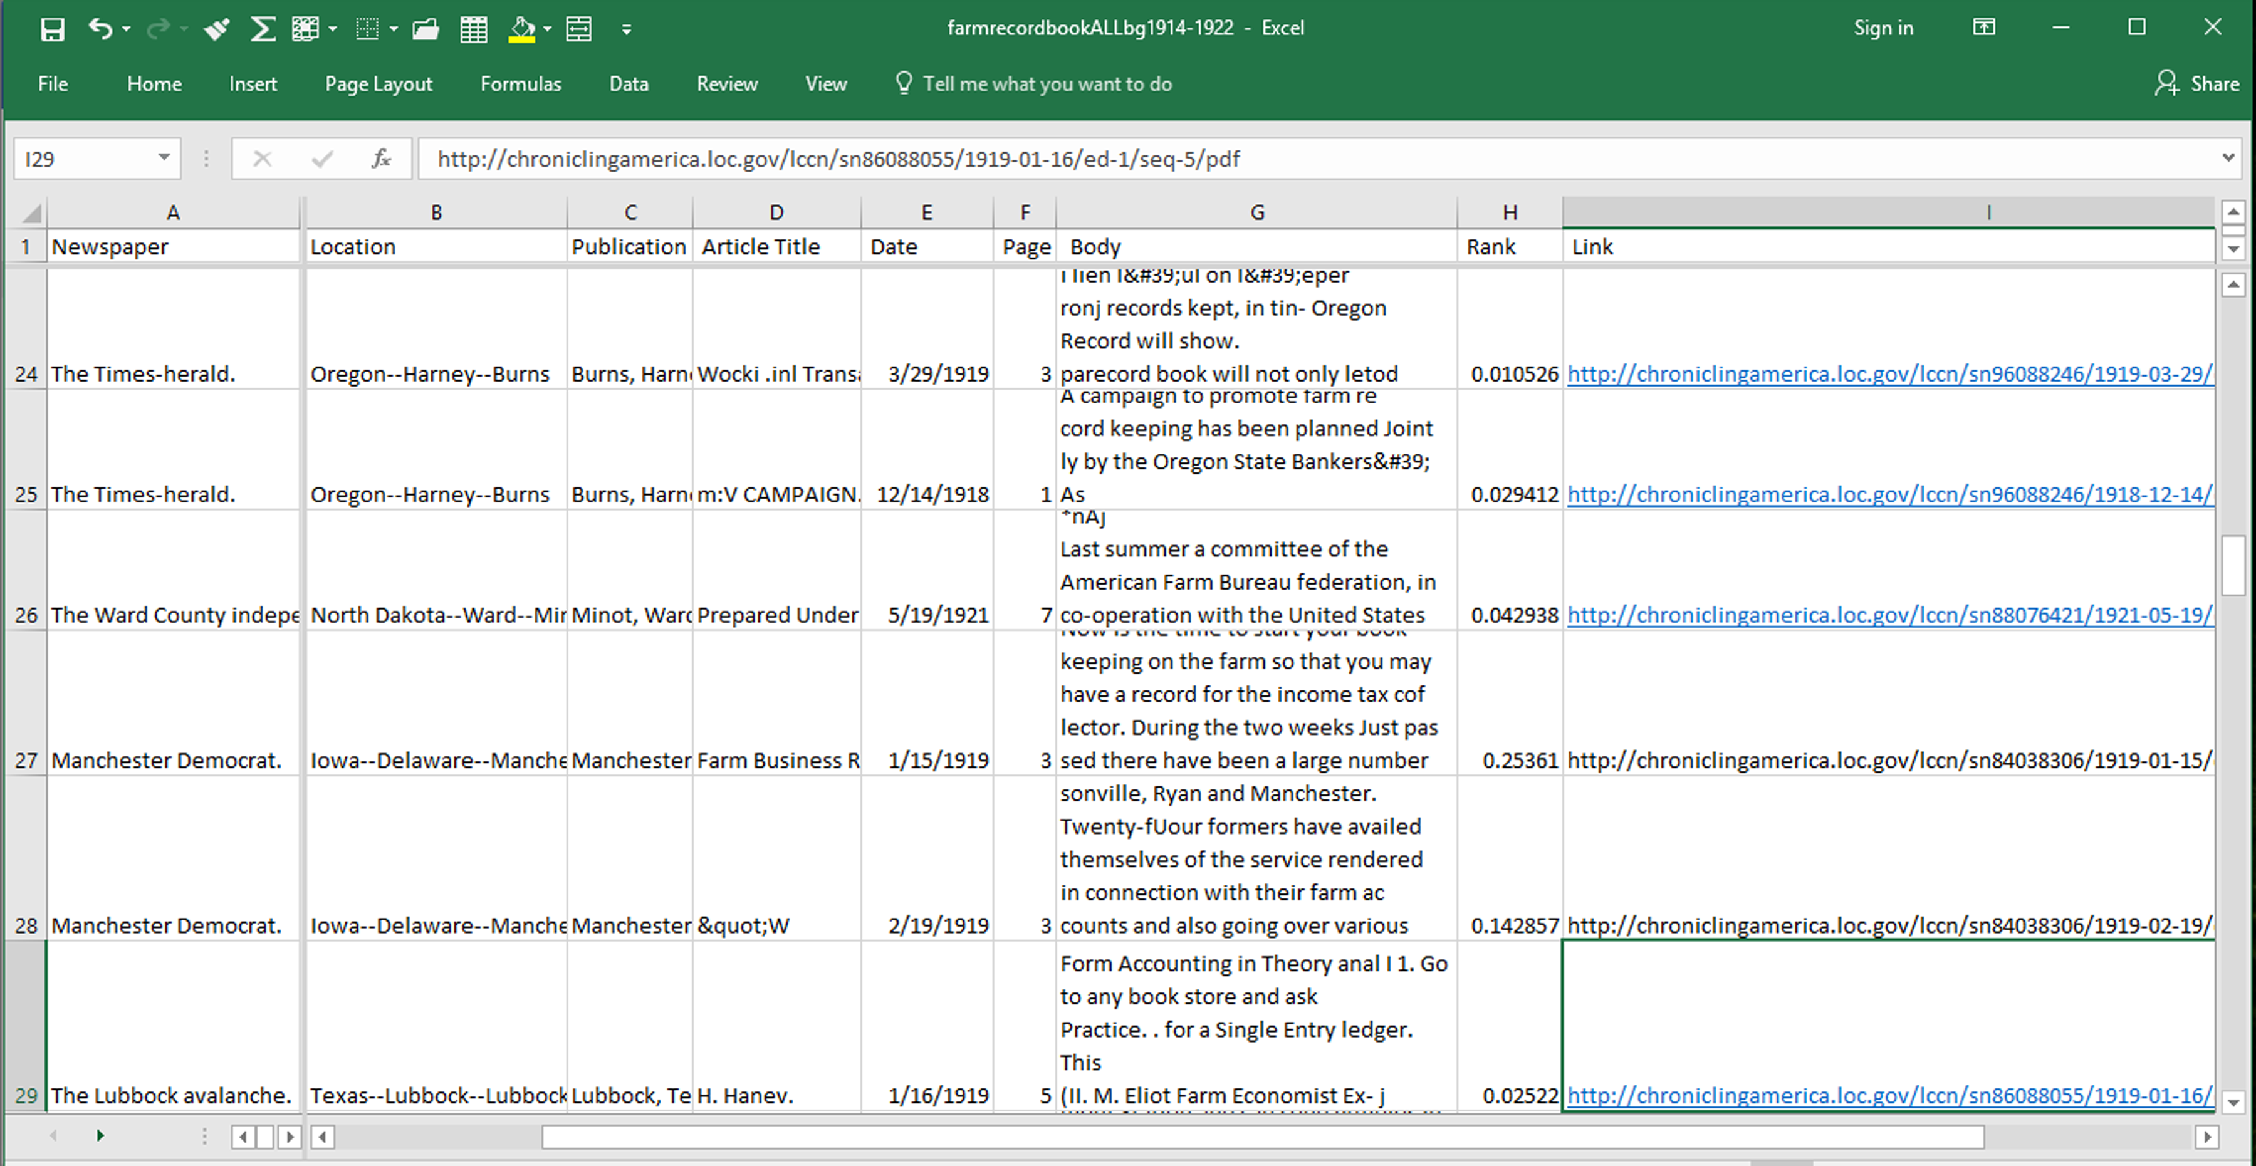This screenshot has height=1166, width=2256.
Task: Cancel the formula bar entry with the X
Action: coord(262,159)
